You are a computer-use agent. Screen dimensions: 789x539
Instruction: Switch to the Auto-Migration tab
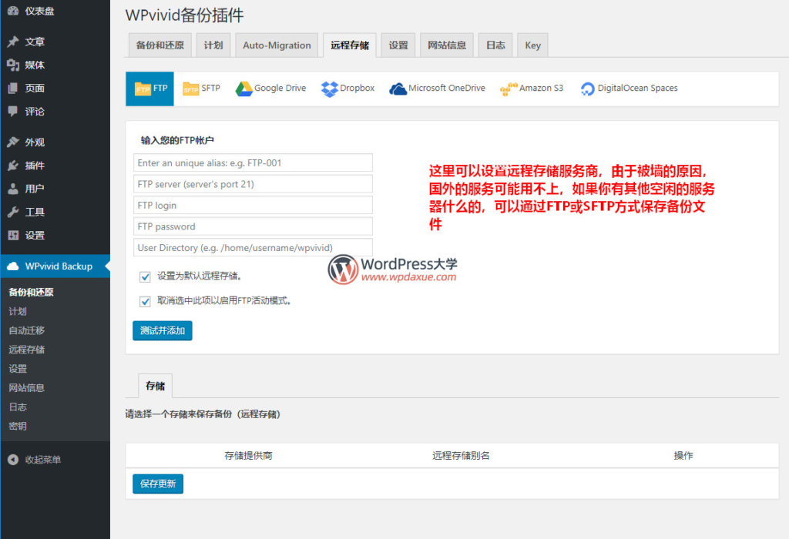click(x=277, y=45)
